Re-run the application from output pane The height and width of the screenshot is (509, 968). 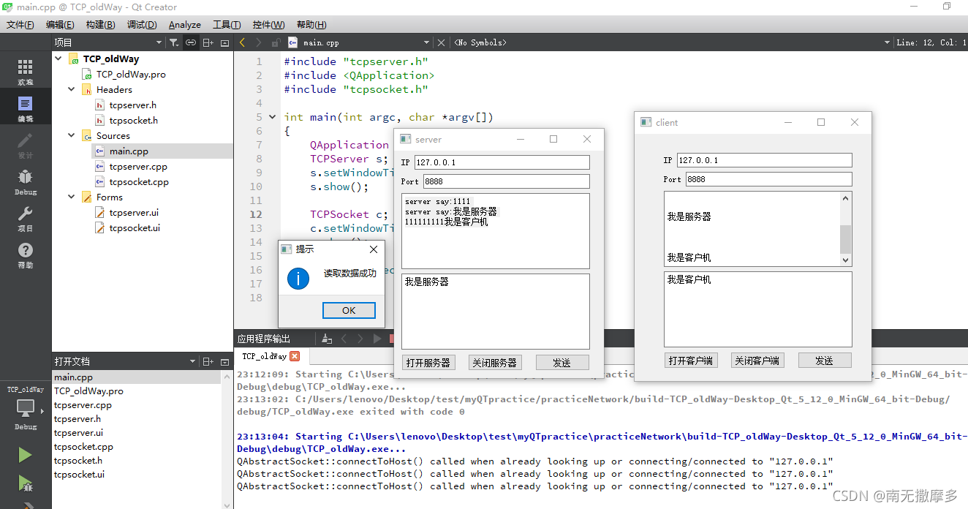[377, 339]
